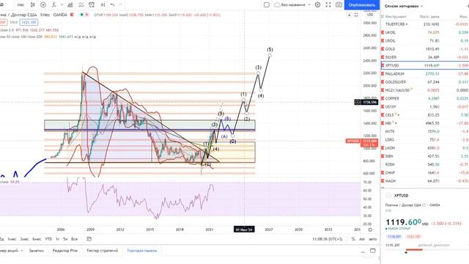Open chart settings gear in top toolbar
469x264 pixels.
pyautogui.click(x=317, y=5)
